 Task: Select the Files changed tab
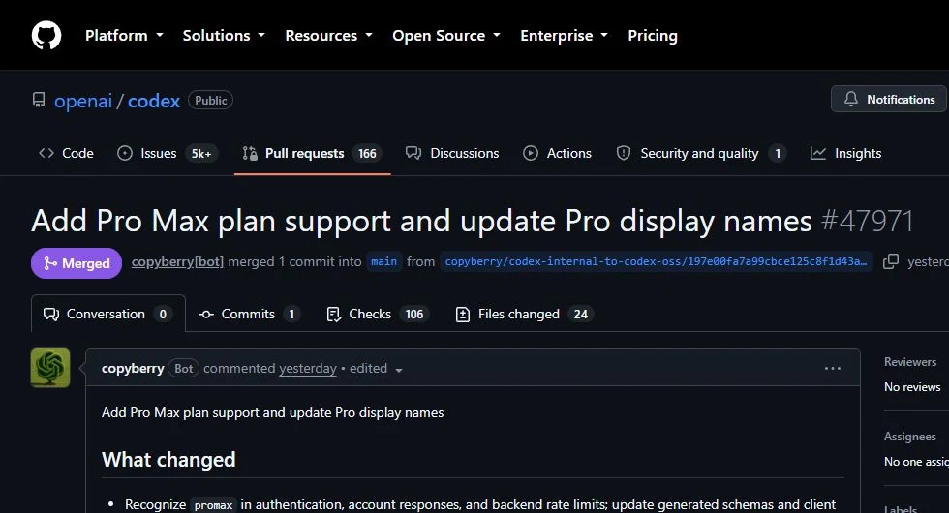click(x=524, y=314)
